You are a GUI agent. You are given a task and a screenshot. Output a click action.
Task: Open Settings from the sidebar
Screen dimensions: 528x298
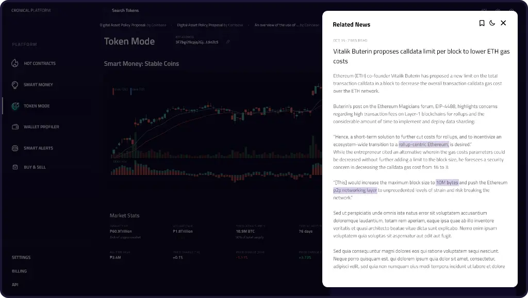coord(21,257)
